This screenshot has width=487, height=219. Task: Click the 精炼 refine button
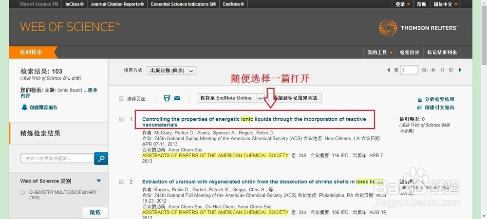pos(95,213)
